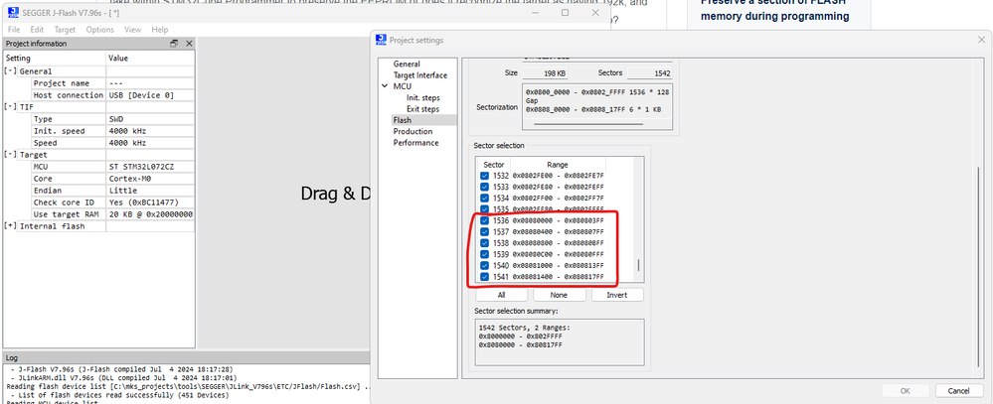Select Target Interface settings page
This screenshot has width=993, height=404.
click(x=419, y=75)
